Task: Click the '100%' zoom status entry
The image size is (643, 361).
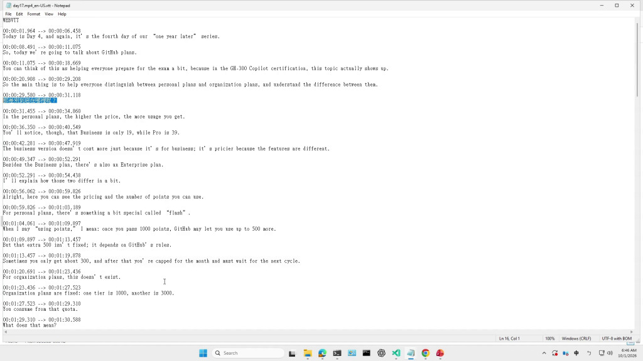Action: pyautogui.click(x=550, y=338)
